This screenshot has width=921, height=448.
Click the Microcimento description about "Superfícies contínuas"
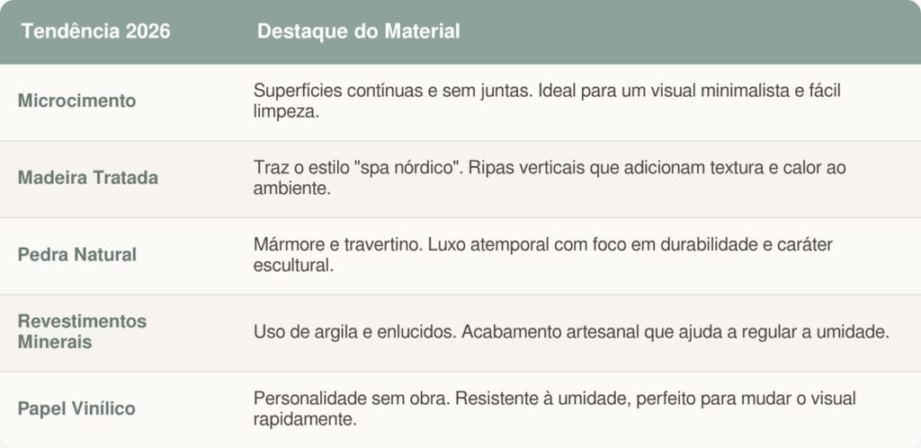click(547, 101)
